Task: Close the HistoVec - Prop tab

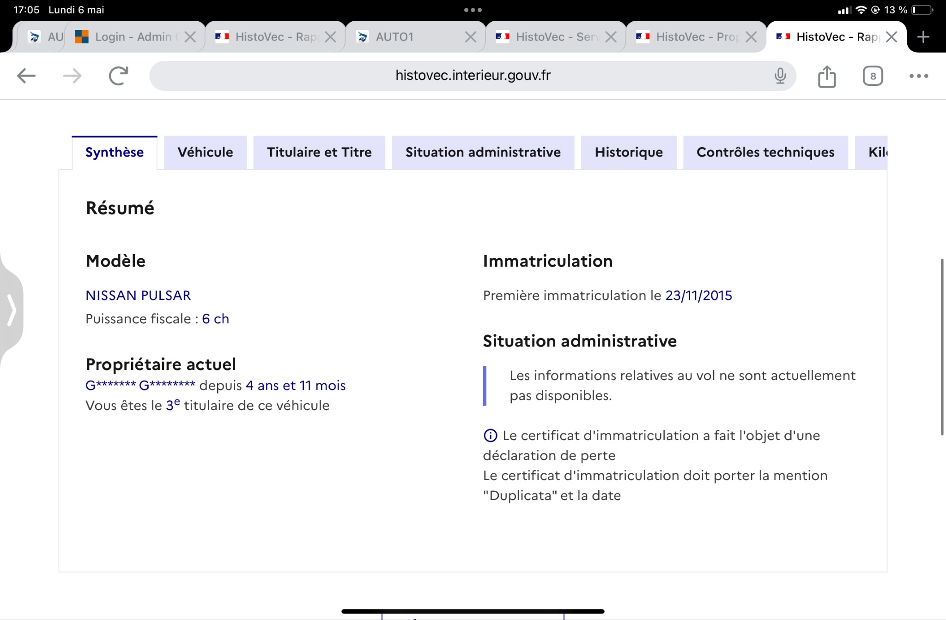Action: pos(751,37)
